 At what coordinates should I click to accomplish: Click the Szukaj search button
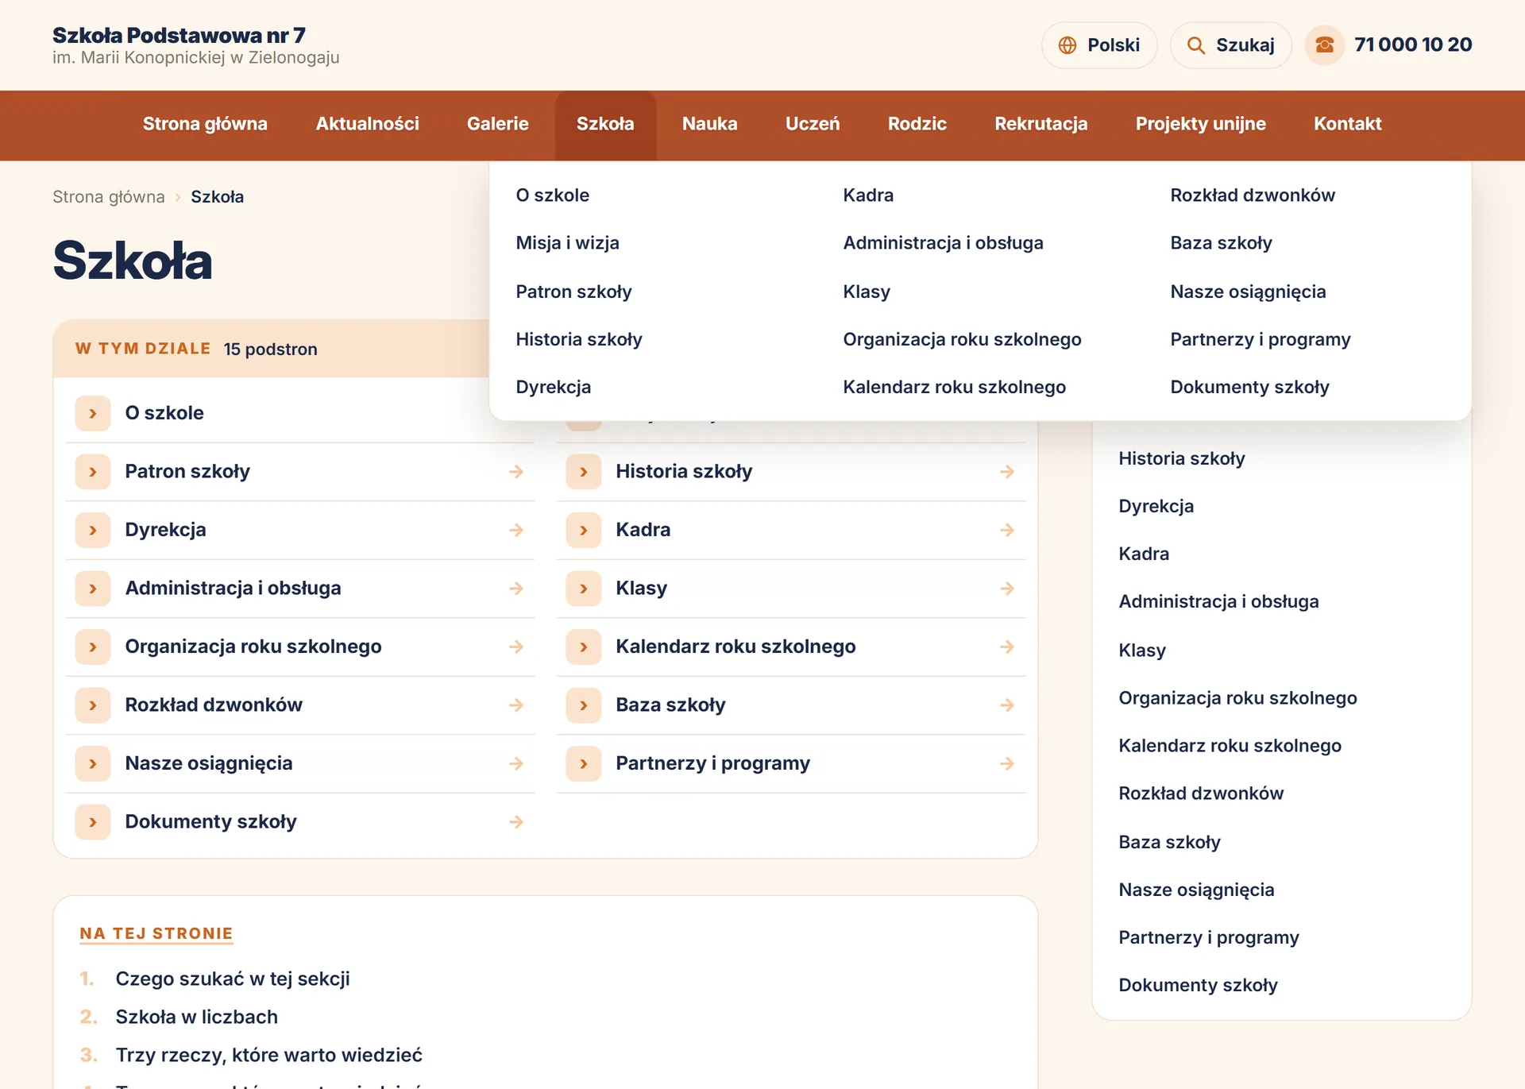click(x=1230, y=45)
